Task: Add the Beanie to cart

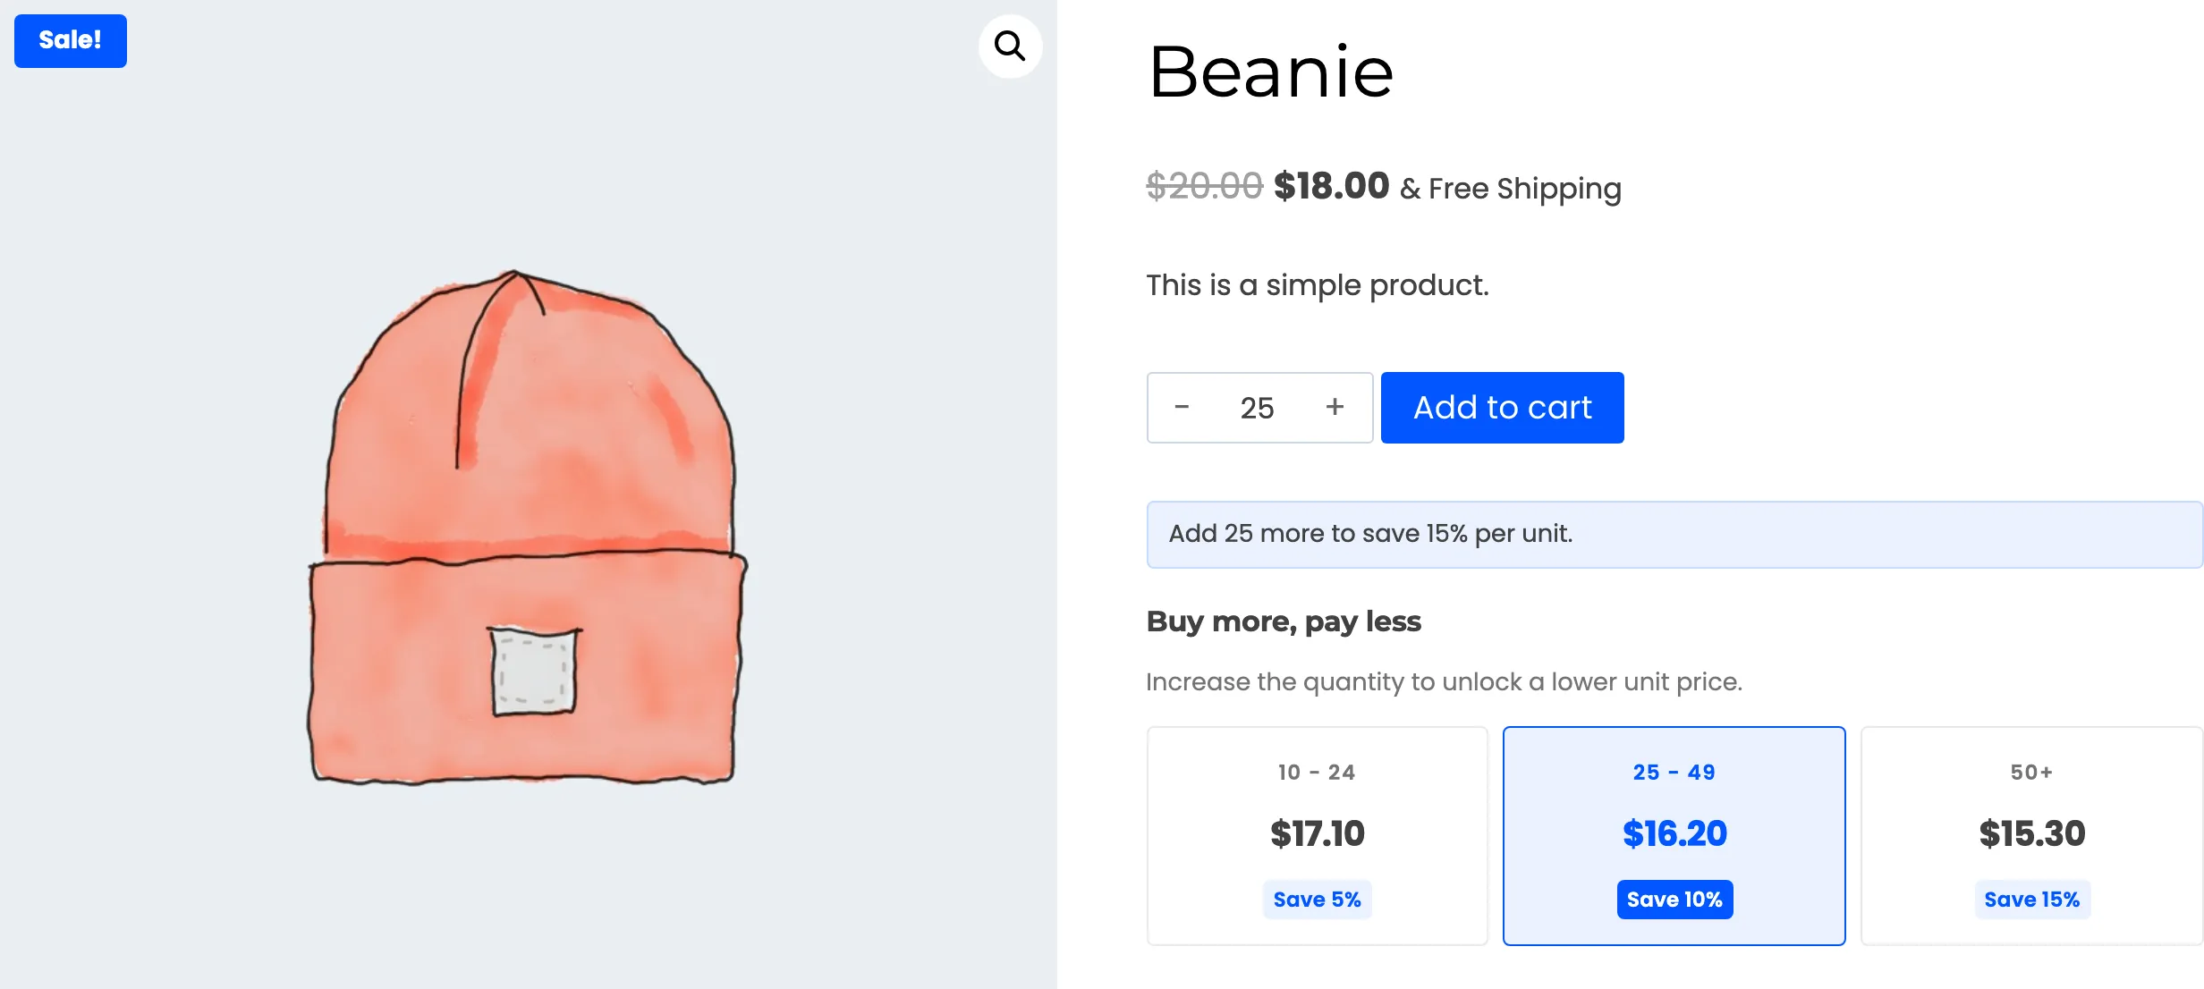Action: pos(1502,408)
